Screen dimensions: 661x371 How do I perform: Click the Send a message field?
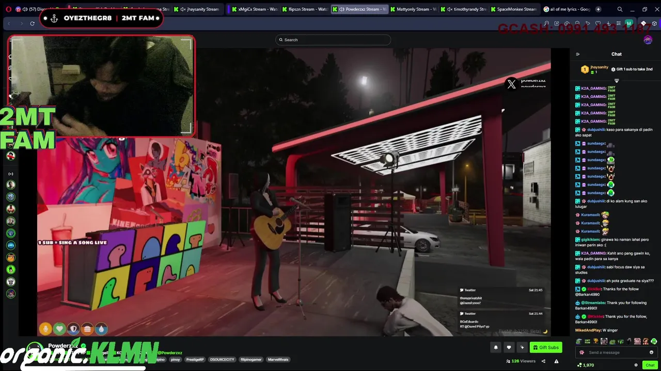[616, 352]
